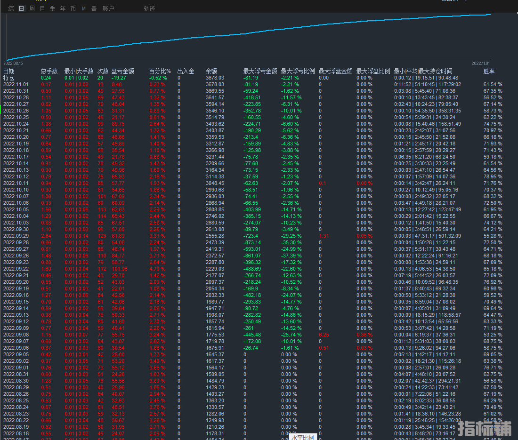
Task: Click the 余额 column header
Action: tap(211, 71)
